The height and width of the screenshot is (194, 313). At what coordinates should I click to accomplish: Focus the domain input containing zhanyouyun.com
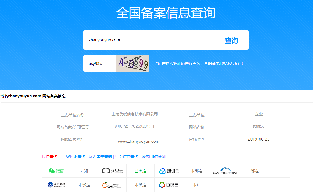pos(149,40)
